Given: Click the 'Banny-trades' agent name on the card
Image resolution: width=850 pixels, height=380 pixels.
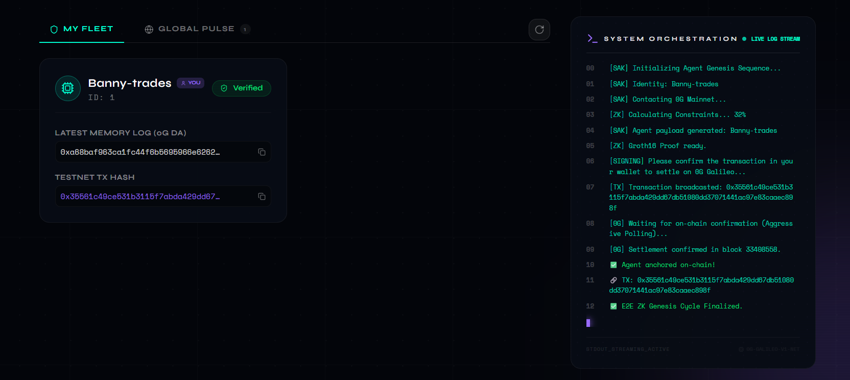Looking at the screenshot, I should (130, 83).
